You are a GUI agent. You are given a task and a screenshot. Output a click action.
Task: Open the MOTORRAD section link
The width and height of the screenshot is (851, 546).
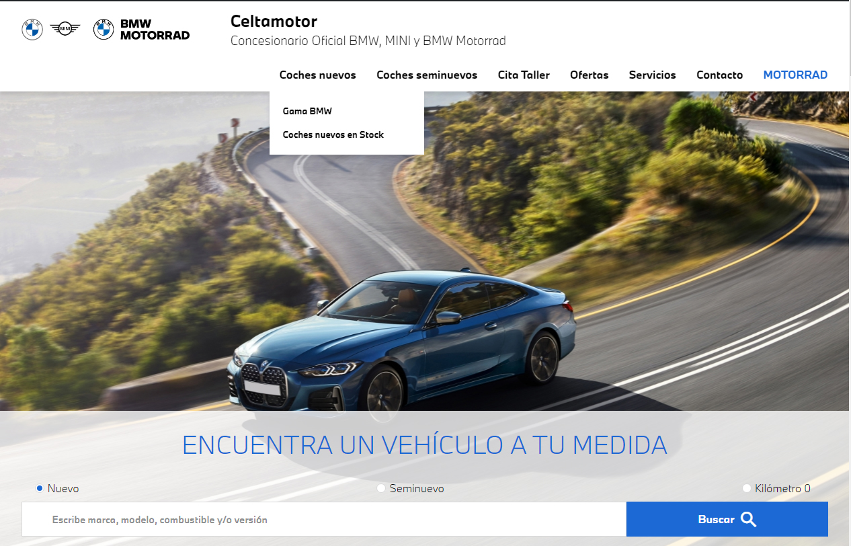click(795, 75)
